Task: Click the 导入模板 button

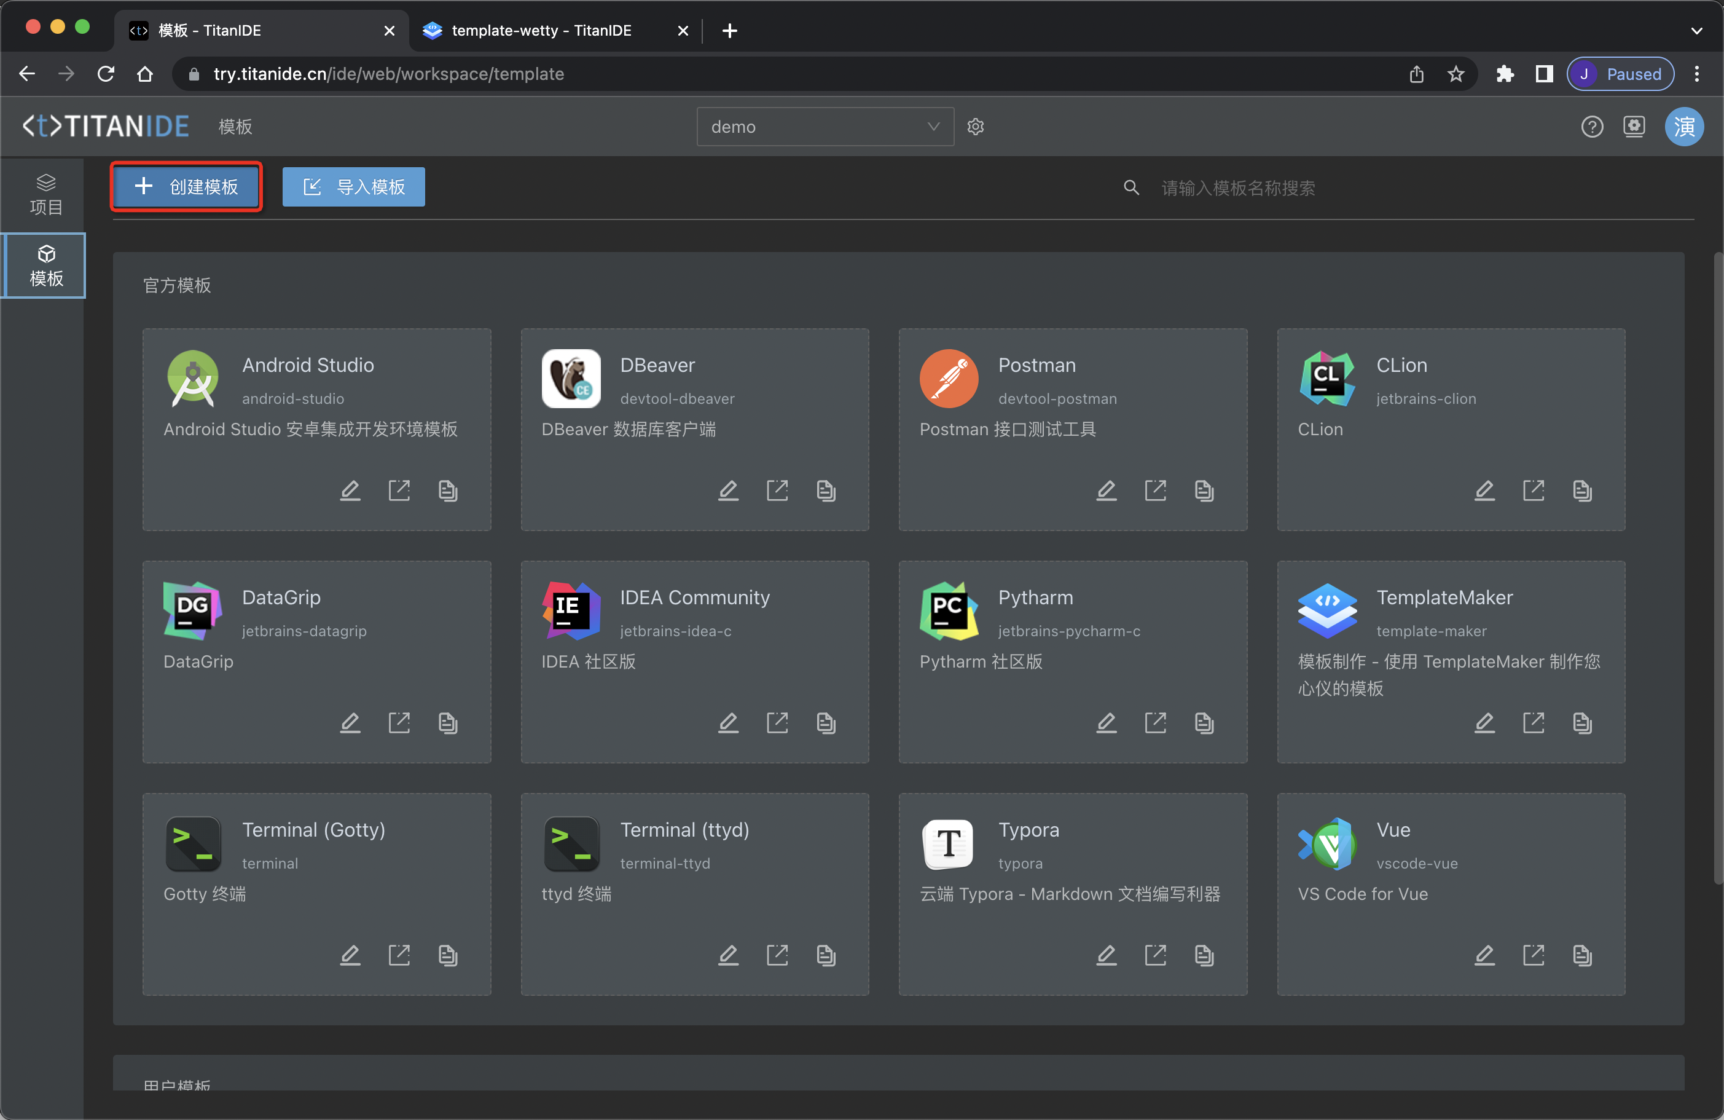Action: click(x=353, y=187)
